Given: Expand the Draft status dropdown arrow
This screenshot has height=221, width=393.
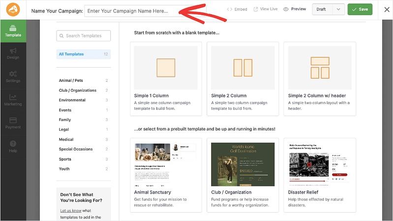Looking at the screenshot, I should (x=338, y=9).
